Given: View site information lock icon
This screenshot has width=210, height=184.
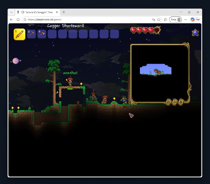Looking at the screenshot, I should point(25,19).
